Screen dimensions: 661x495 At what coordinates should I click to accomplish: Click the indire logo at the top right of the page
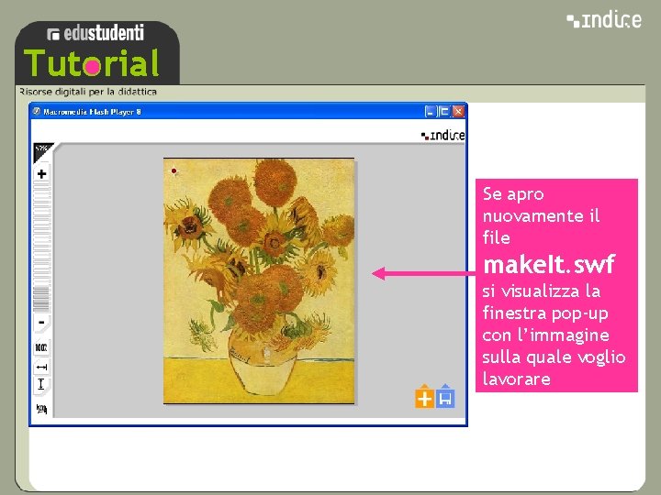coord(604,20)
